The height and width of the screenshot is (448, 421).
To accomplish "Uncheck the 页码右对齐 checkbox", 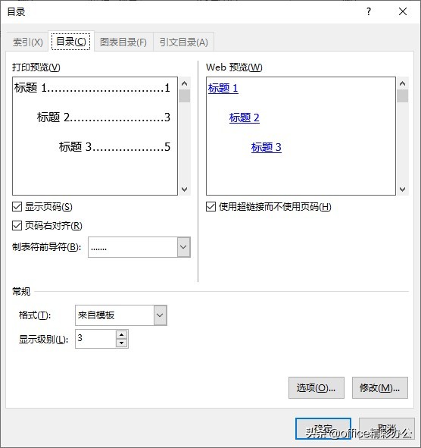I will pos(17,225).
